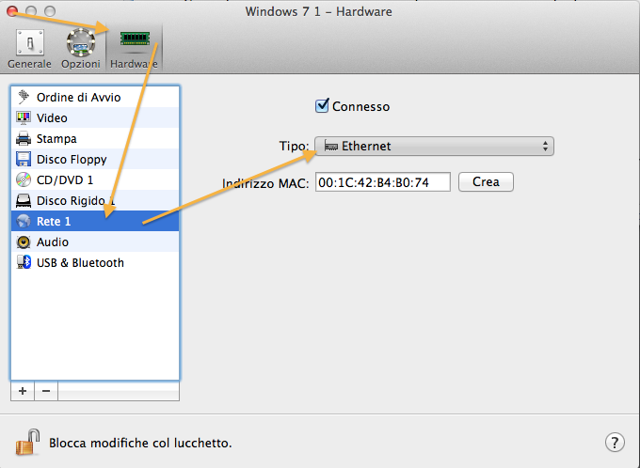
Task: Click the Video monitor icon
Action: [24, 117]
